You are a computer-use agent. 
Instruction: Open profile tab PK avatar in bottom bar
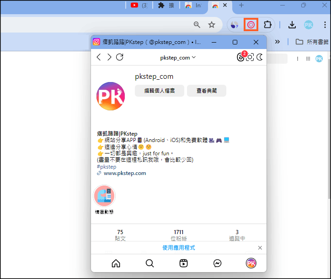(x=251, y=263)
